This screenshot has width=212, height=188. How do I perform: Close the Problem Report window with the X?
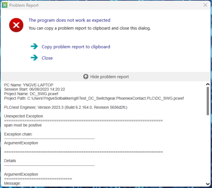tap(205, 5)
